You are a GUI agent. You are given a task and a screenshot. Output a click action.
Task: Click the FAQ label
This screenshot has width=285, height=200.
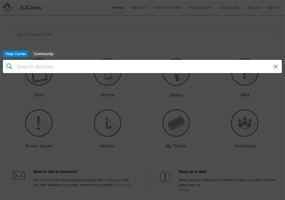245,95
